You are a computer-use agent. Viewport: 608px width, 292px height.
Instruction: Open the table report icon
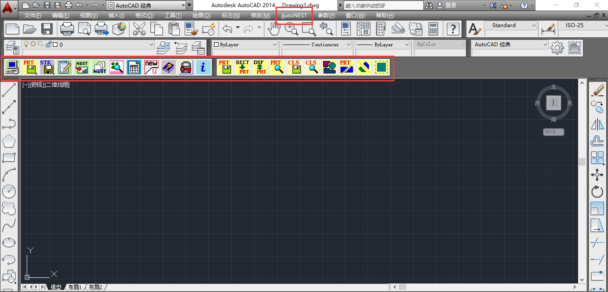click(134, 67)
